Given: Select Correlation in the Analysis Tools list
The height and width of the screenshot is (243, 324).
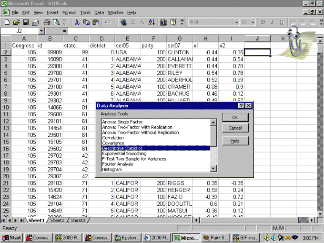Looking at the screenshot, I should pos(113,138).
